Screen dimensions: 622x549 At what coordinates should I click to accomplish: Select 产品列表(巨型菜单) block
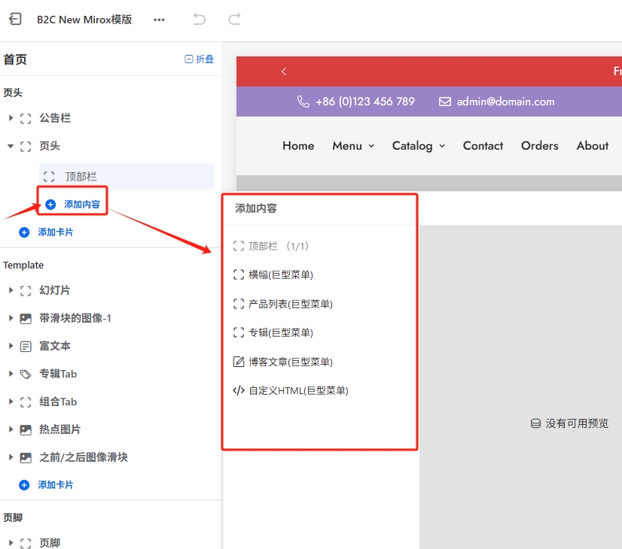coord(290,304)
